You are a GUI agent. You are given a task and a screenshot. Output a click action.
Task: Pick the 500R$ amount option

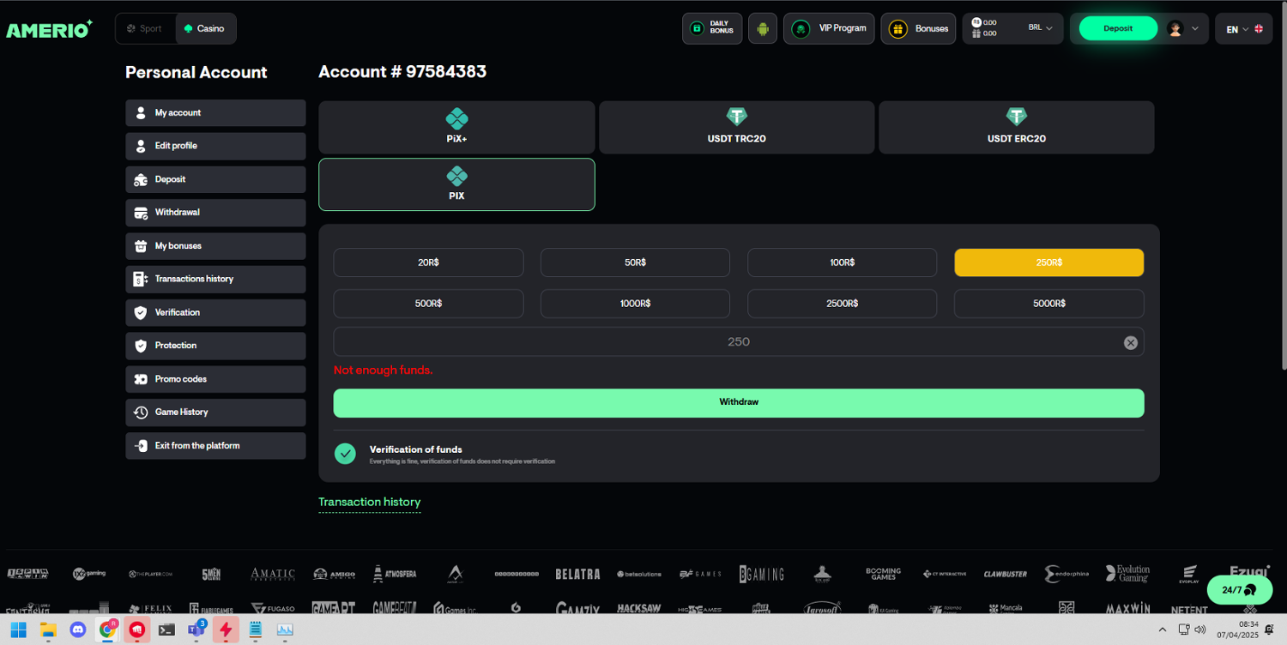pyautogui.click(x=428, y=304)
